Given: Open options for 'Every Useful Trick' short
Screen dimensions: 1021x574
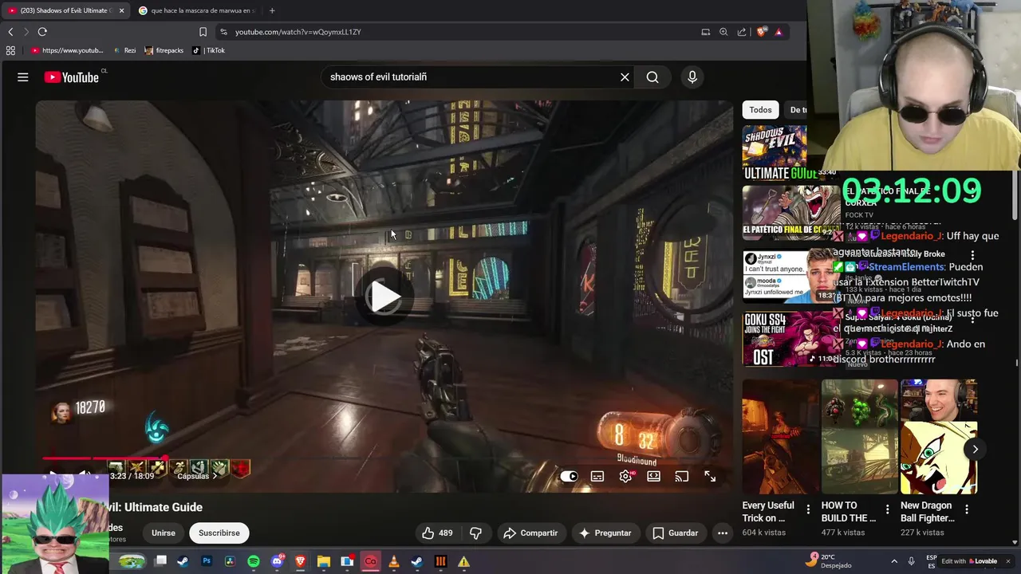Looking at the screenshot, I should pyautogui.click(x=808, y=509).
